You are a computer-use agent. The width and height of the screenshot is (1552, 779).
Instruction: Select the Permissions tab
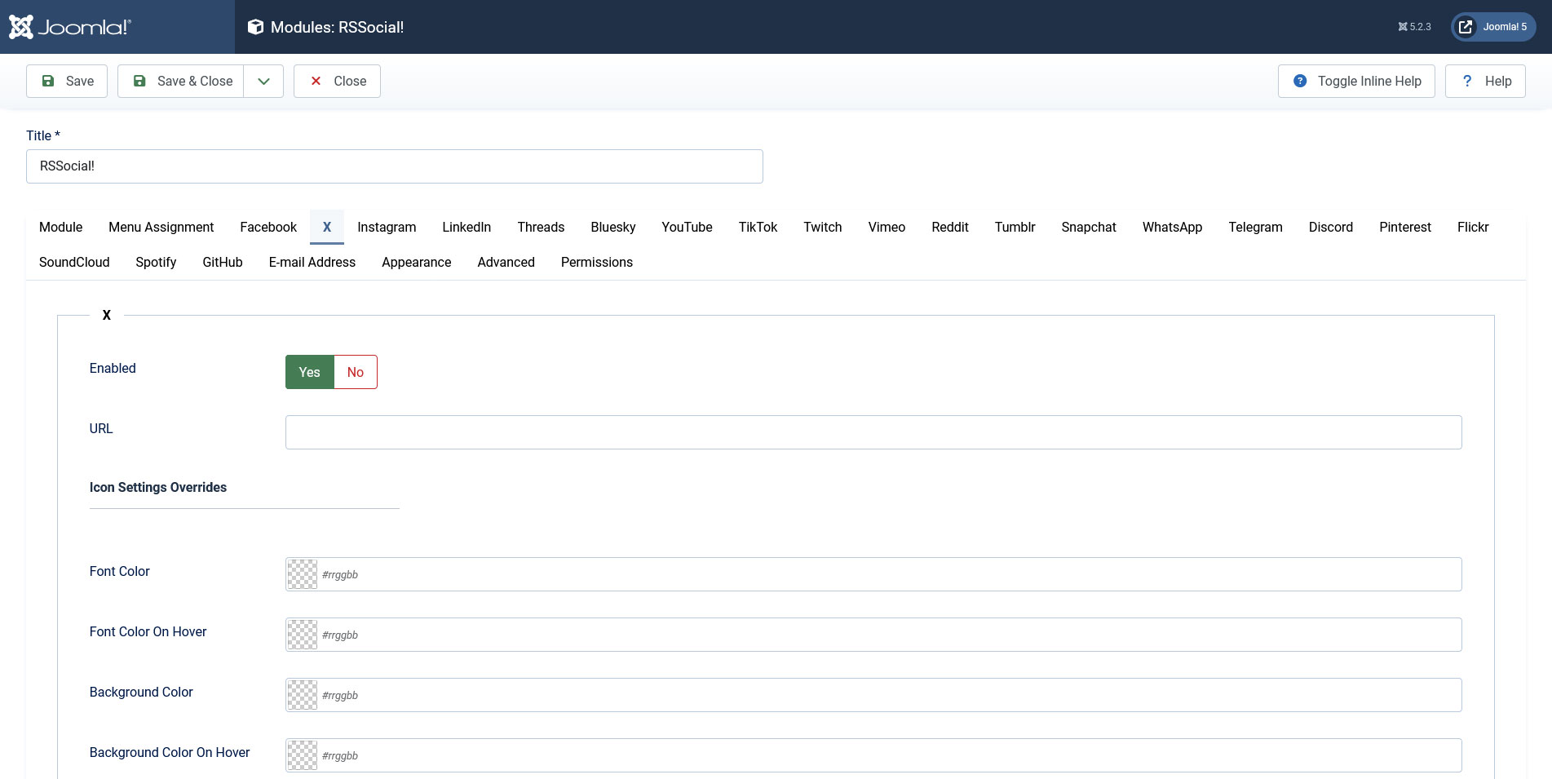pyautogui.click(x=597, y=262)
